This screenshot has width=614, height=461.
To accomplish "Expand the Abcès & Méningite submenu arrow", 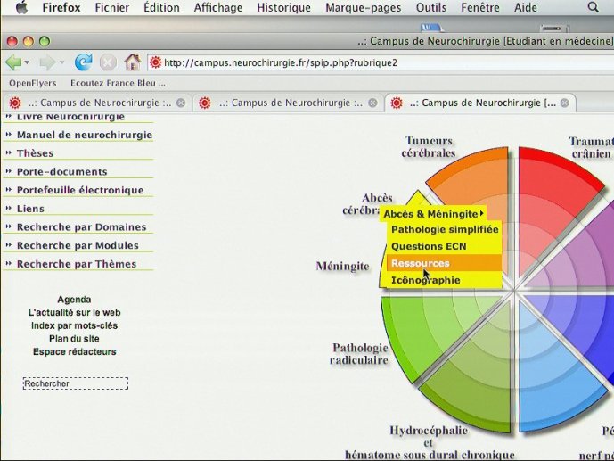I will coord(481,213).
